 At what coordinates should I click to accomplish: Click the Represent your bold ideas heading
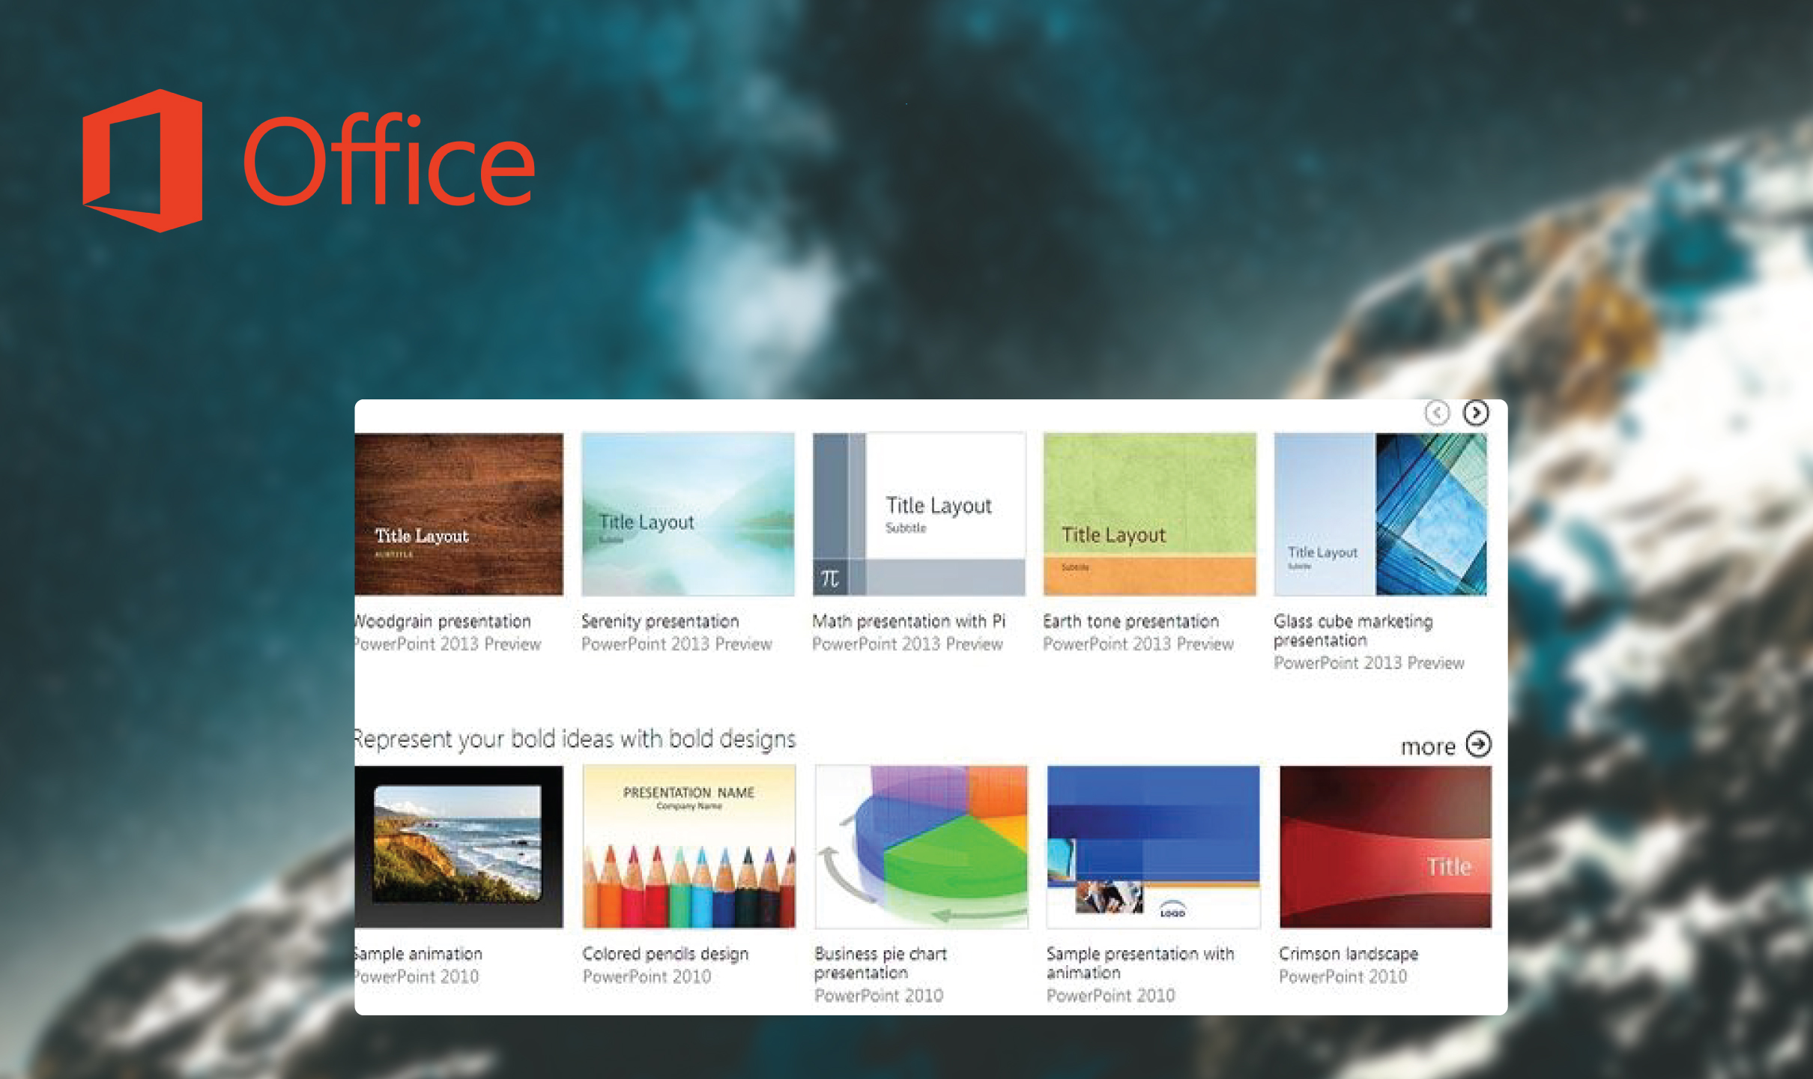click(575, 740)
